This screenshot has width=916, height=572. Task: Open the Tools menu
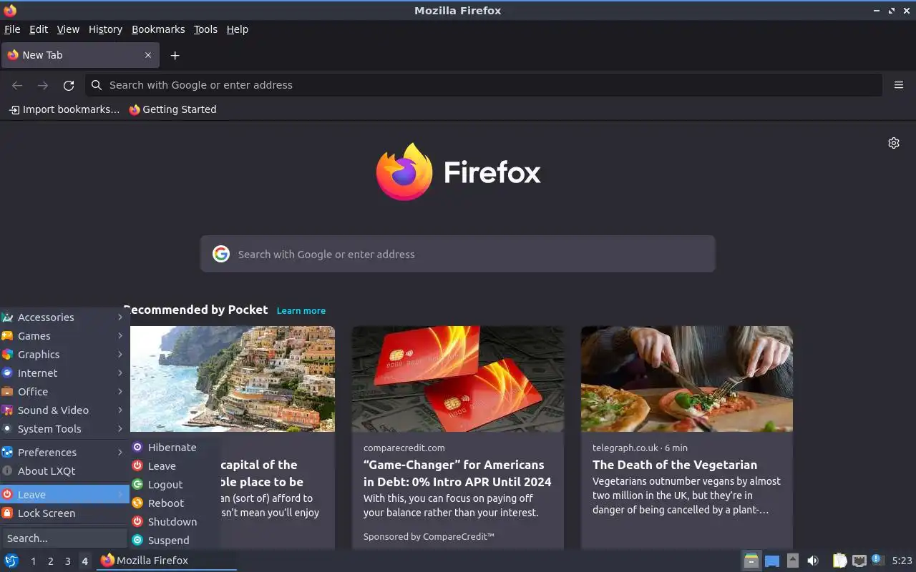click(x=205, y=29)
